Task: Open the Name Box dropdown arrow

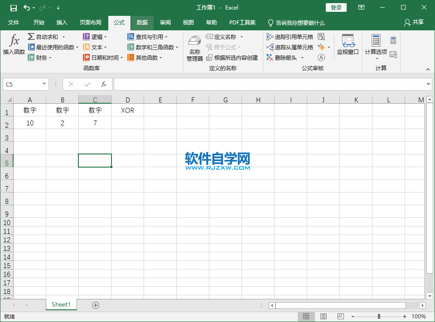Action: tap(44, 84)
